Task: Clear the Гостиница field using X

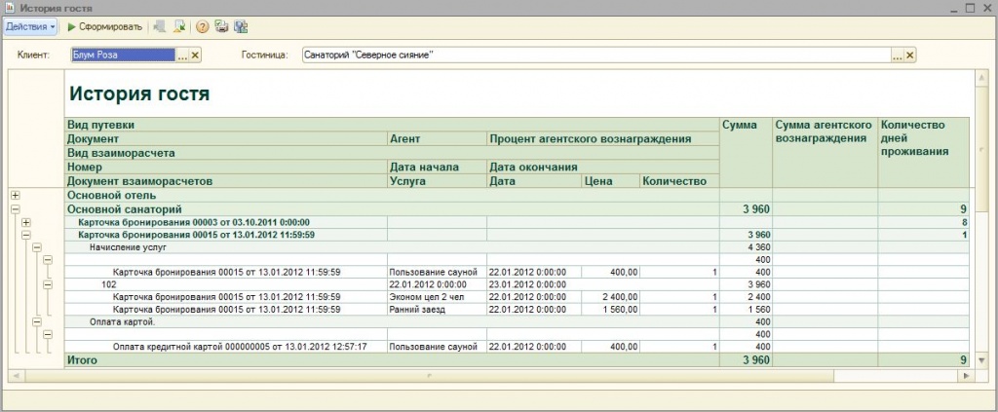Action: [910, 56]
